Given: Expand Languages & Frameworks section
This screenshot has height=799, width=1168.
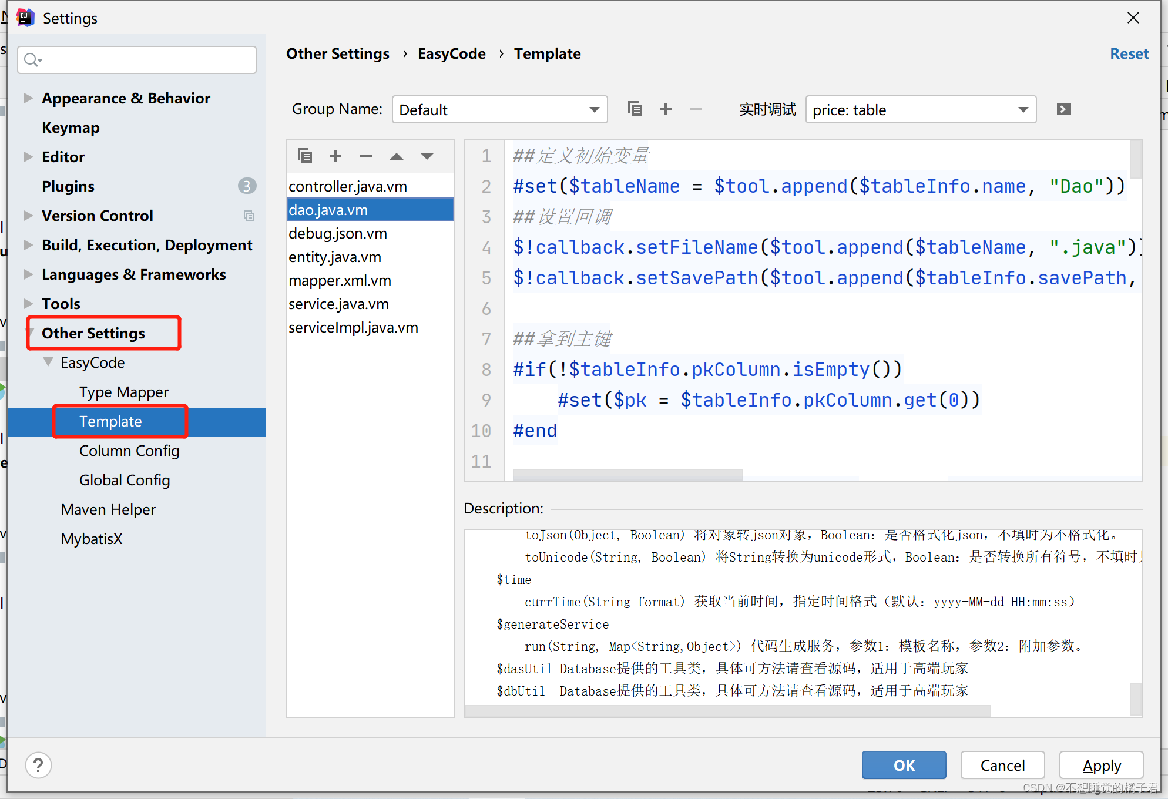Looking at the screenshot, I should (x=28, y=274).
